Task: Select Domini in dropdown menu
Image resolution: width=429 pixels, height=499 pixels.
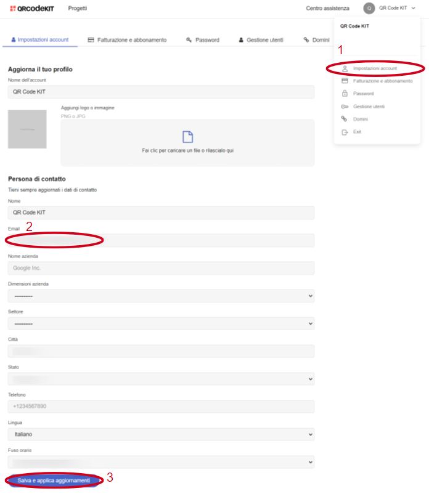Action: click(360, 119)
